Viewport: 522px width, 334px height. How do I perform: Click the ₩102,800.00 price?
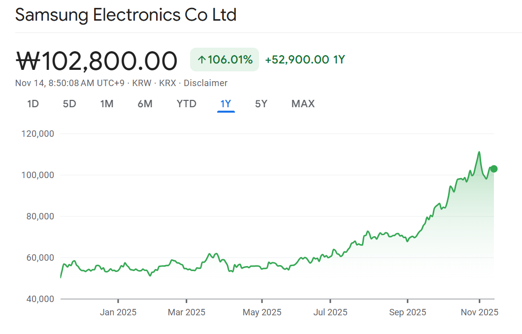[x=97, y=61]
